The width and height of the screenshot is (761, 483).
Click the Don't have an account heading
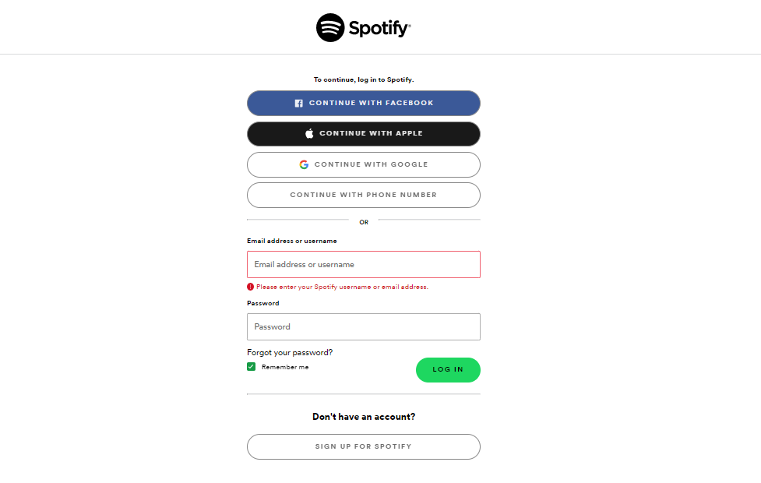tap(363, 417)
